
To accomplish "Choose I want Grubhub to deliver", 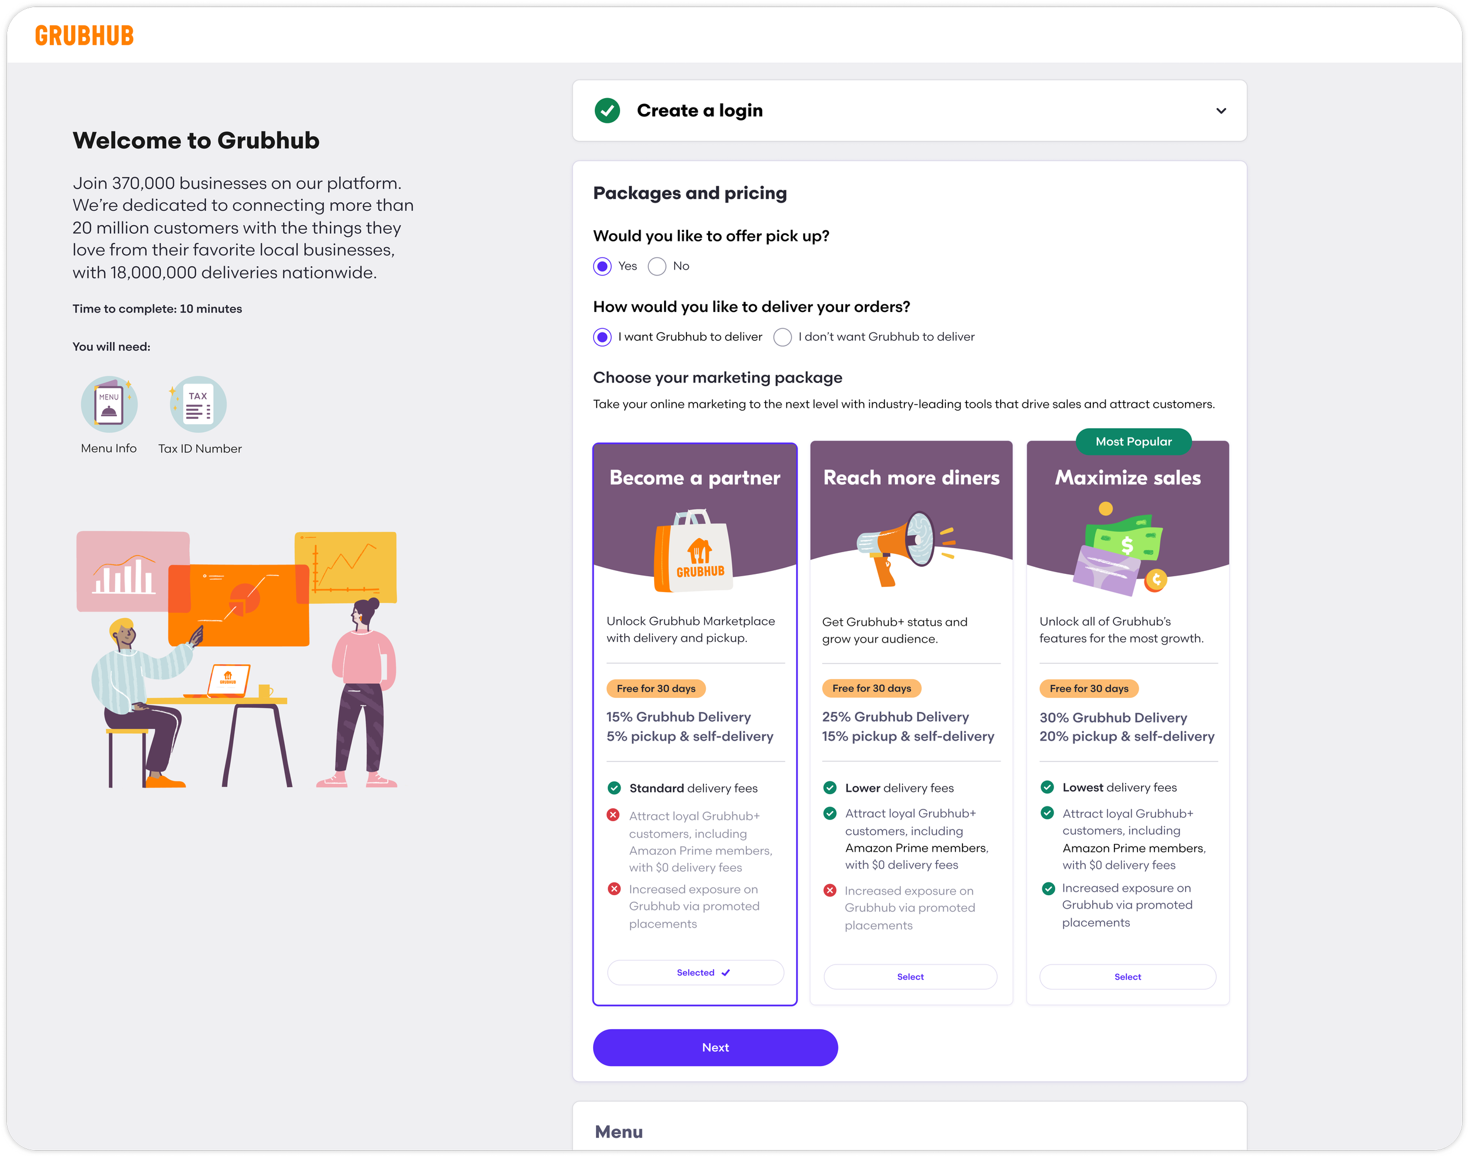I will tap(602, 337).
